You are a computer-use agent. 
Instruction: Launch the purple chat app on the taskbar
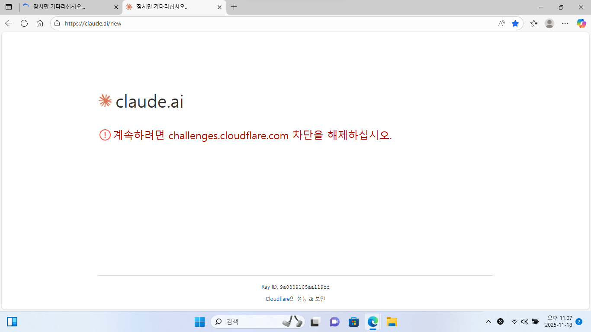(334, 322)
